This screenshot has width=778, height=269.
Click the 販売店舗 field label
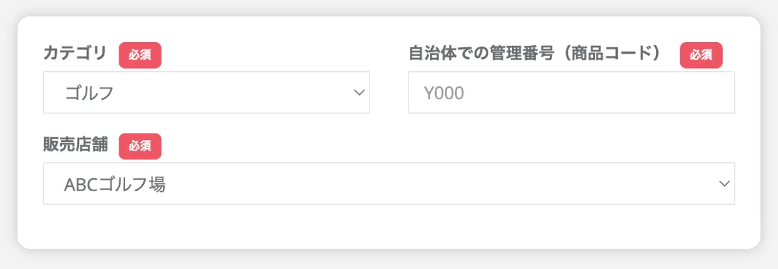click(x=75, y=145)
